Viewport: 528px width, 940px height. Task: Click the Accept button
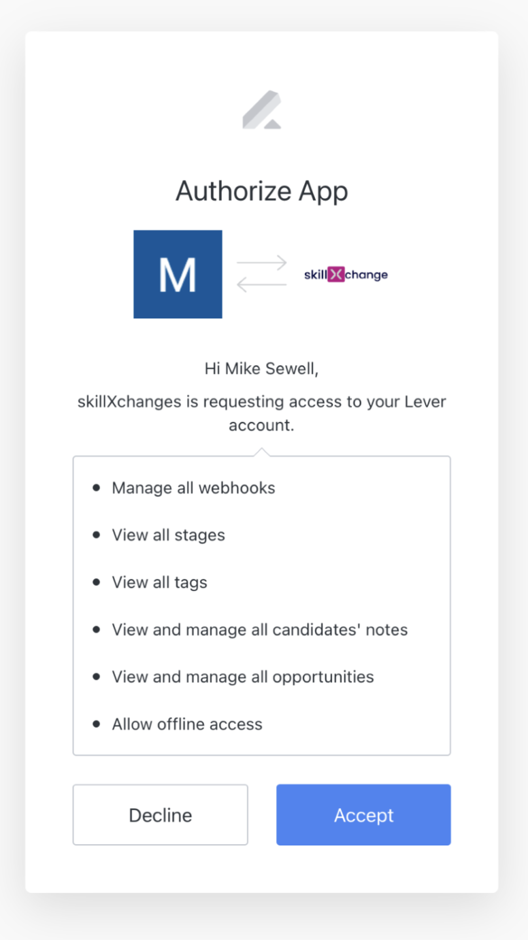(x=363, y=815)
